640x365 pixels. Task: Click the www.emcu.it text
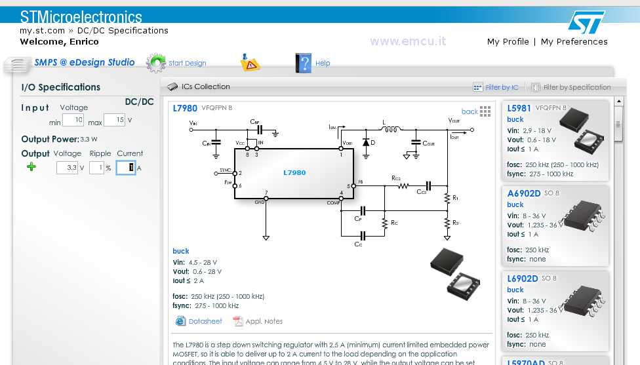[408, 41]
